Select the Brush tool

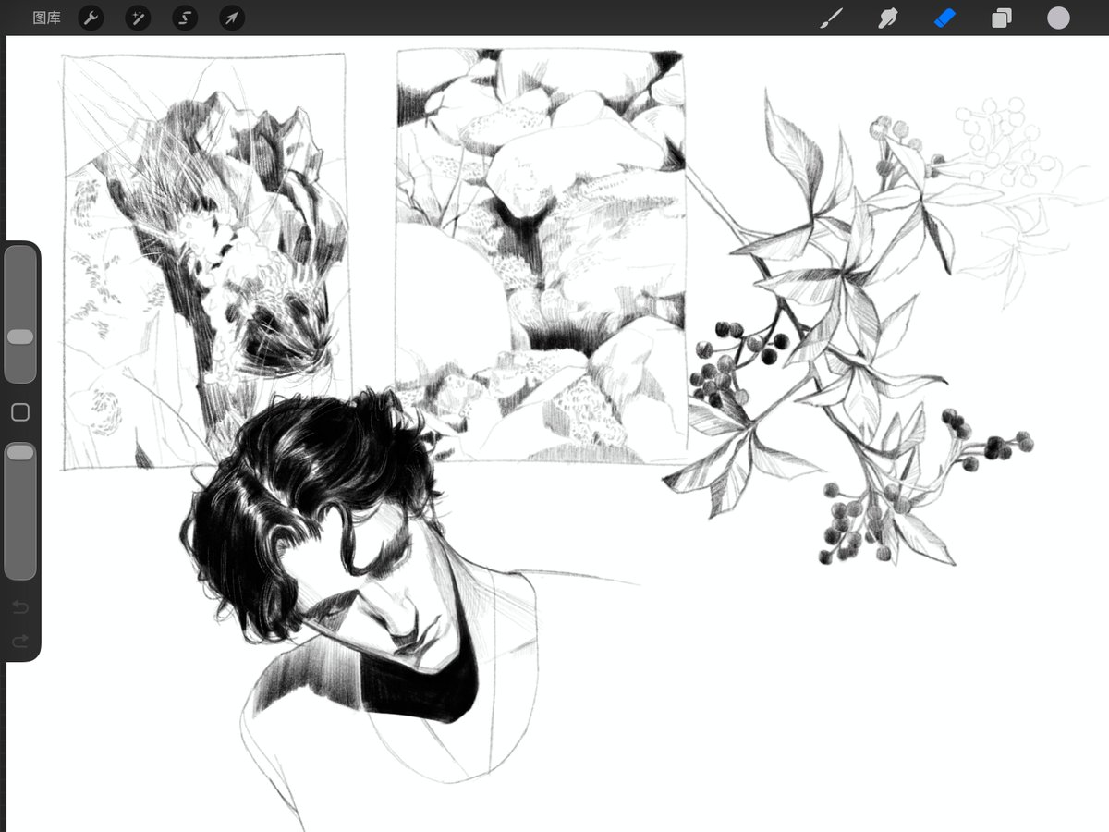coord(832,18)
